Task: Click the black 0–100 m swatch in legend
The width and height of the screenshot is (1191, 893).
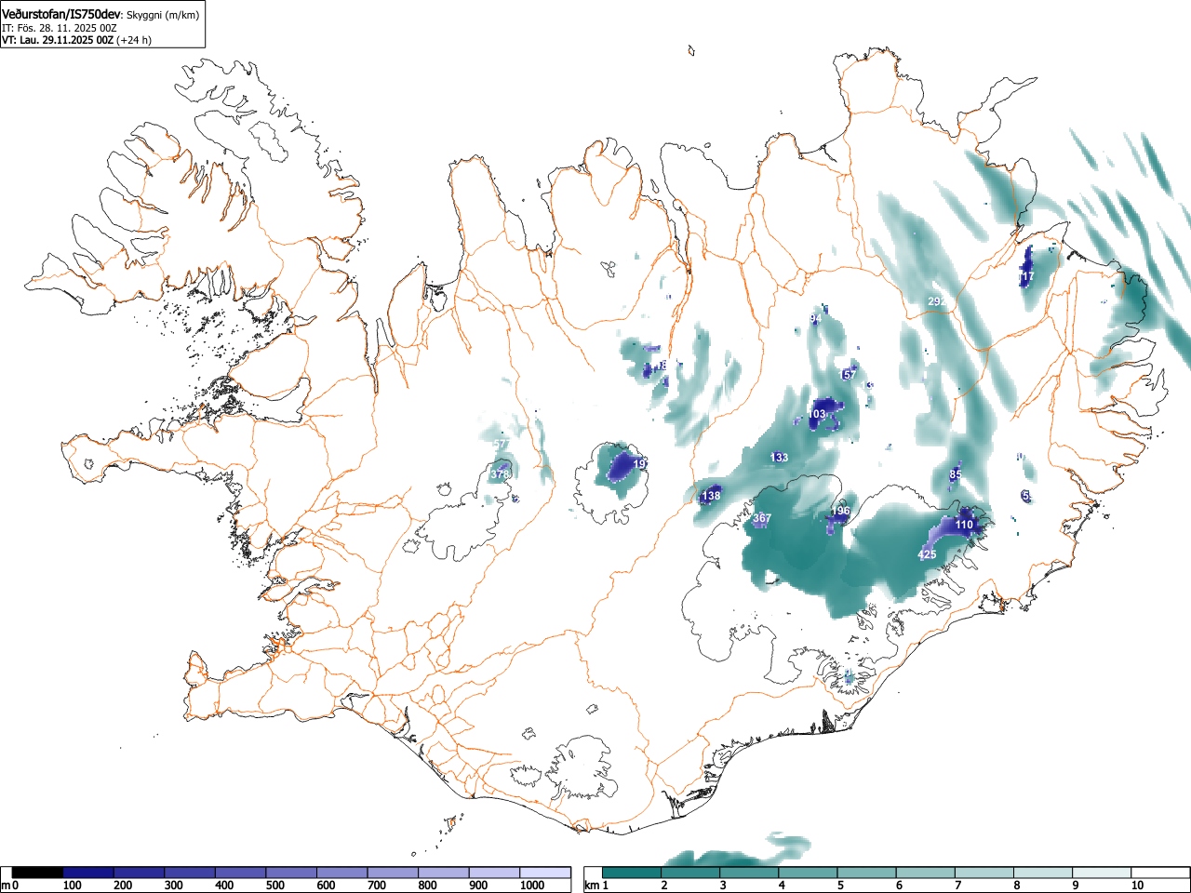Action: click(x=38, y=873)
